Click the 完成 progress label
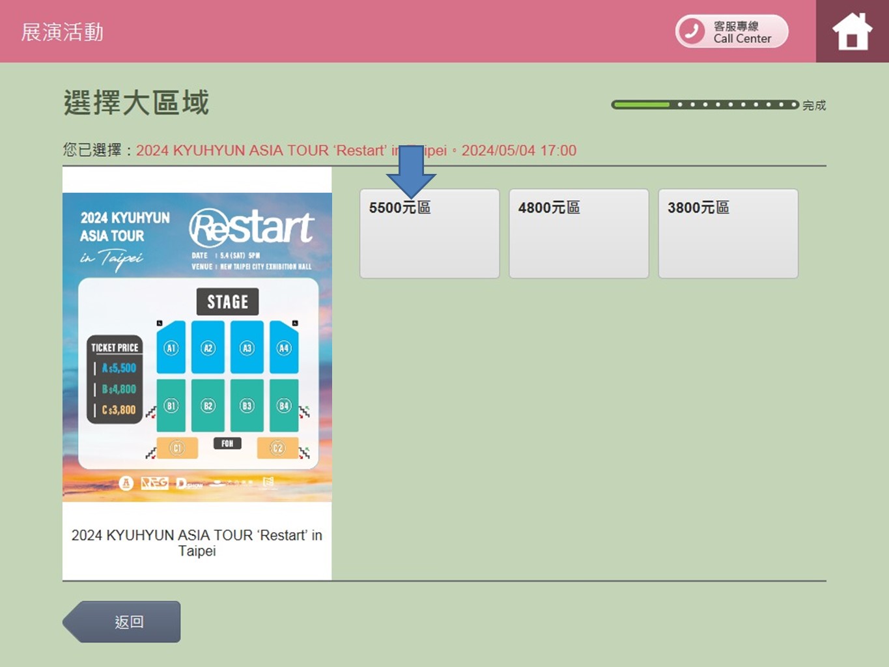This screenshot has width=889, height=667. [814, 105]
